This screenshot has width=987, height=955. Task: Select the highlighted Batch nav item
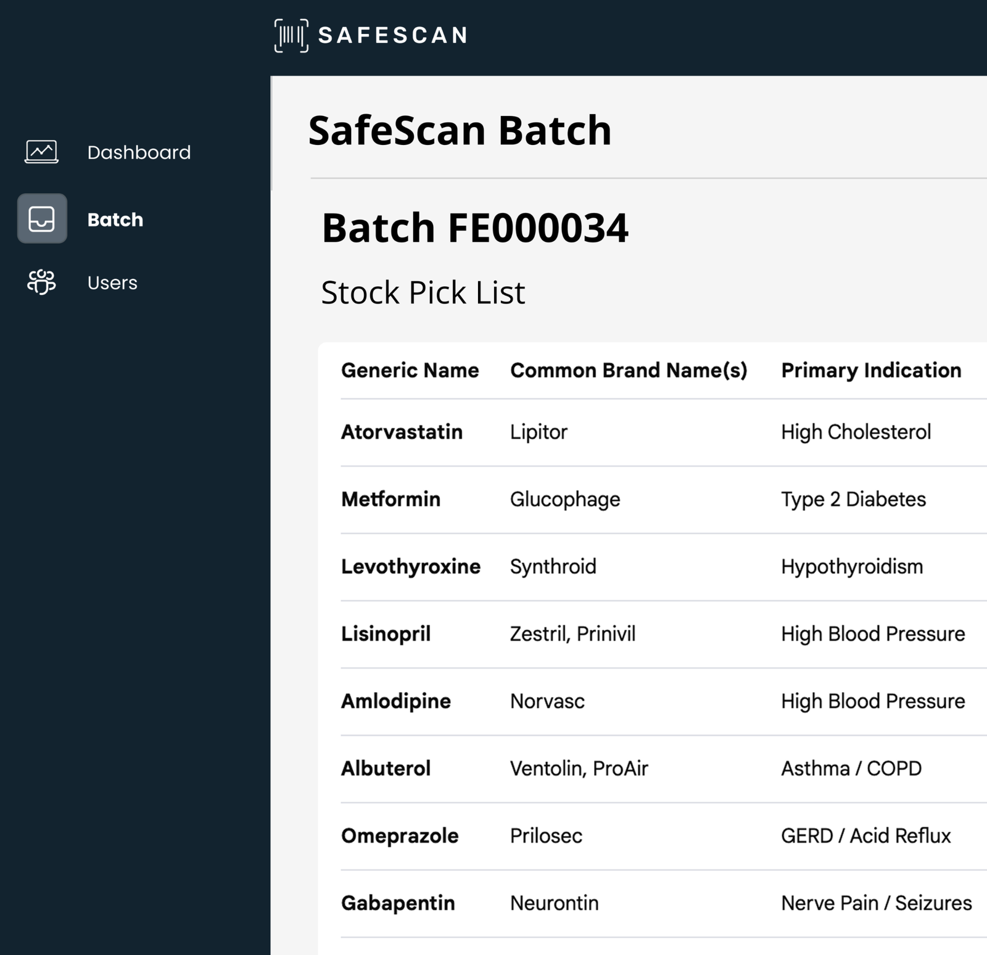click(x=115, y=220)
